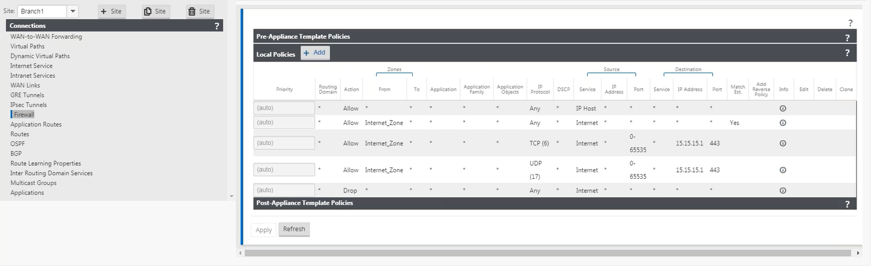The image size is (876, 268).
Task: Click the help question mark above the policies section
Action: 850,23
